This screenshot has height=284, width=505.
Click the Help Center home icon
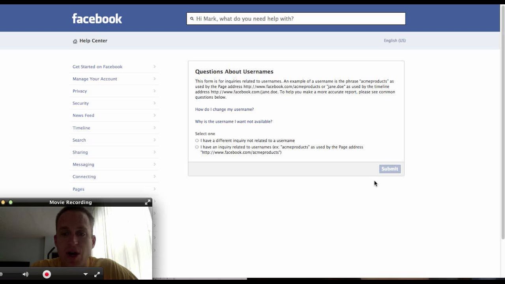pos(75,41)
